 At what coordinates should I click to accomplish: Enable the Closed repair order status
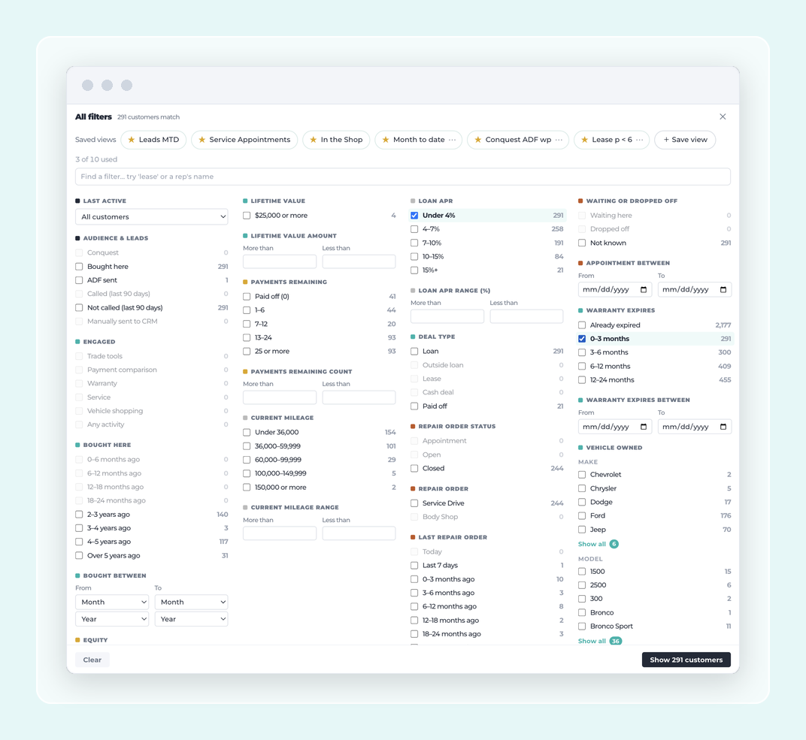pos(414,468)
